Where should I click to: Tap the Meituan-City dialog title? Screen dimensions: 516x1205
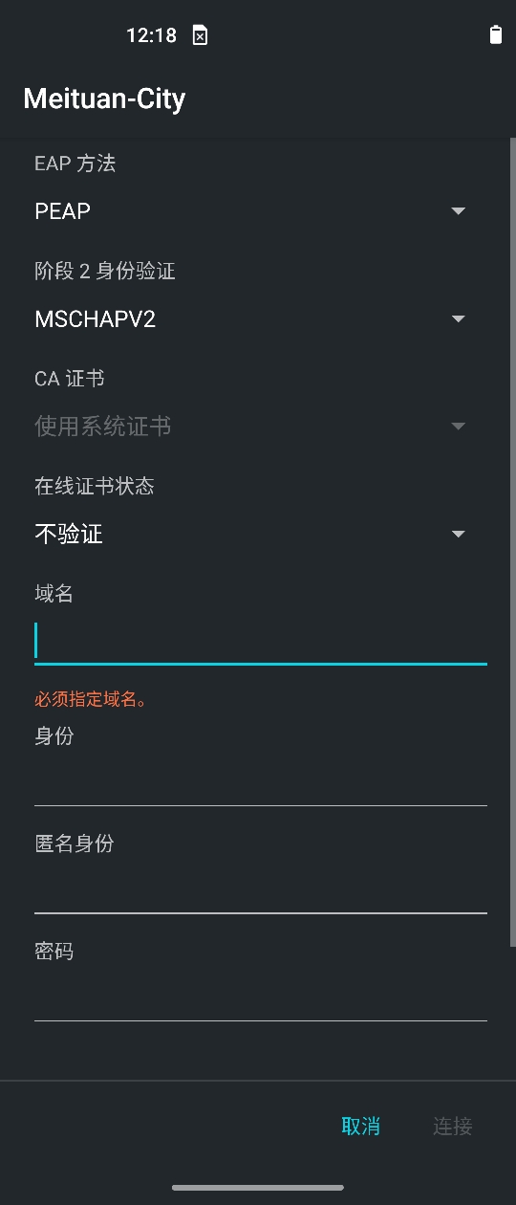coord(104,99)
